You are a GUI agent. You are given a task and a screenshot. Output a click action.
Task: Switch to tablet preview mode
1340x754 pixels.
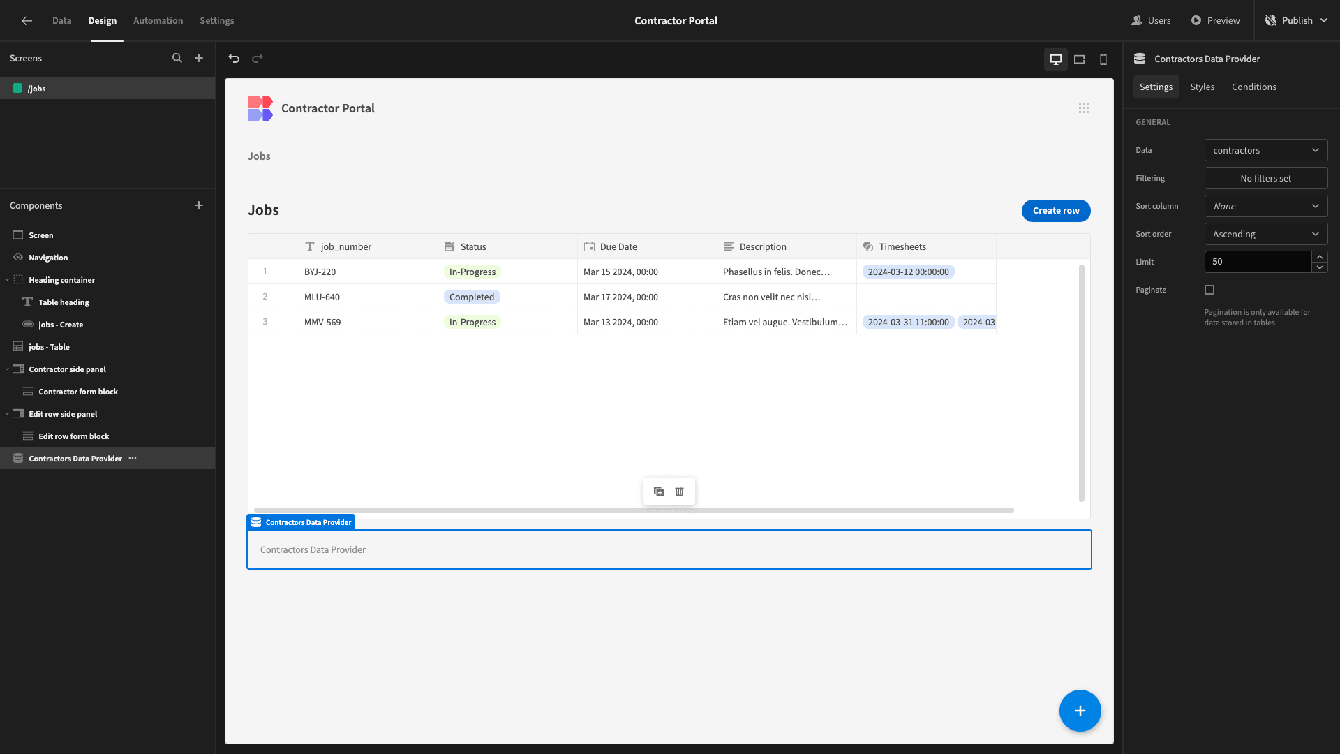click(x=1080, y=59)
